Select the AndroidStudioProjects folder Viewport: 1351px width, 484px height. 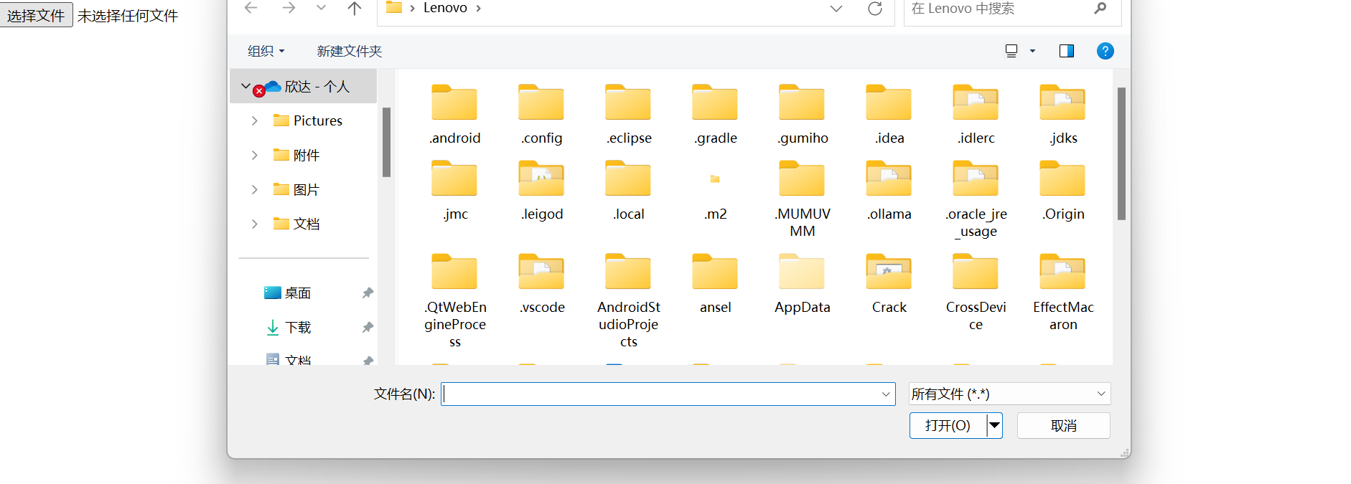(x=628, y=301)
